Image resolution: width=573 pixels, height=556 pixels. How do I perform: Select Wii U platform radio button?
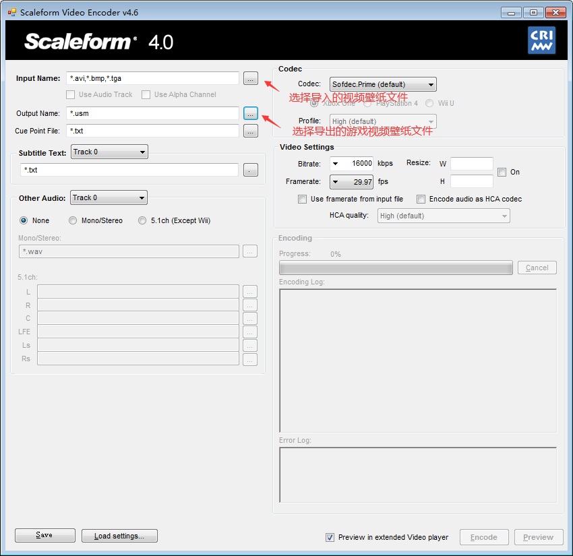tap(429, 103)
